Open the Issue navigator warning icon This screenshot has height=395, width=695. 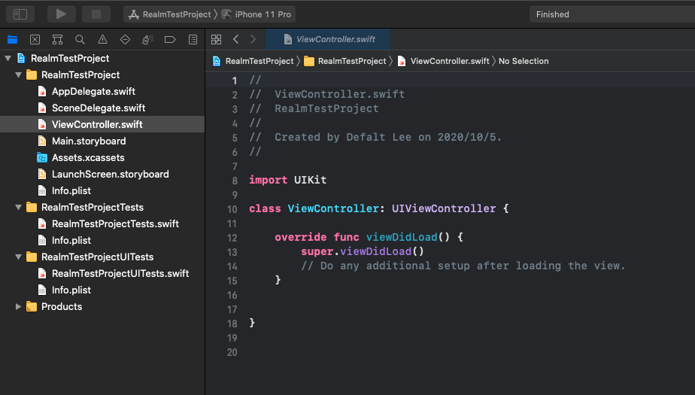click(102, 39)
